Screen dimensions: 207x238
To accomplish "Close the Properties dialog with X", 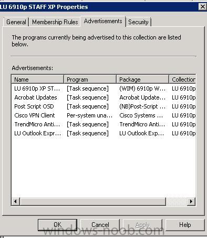I will [203, 7].
